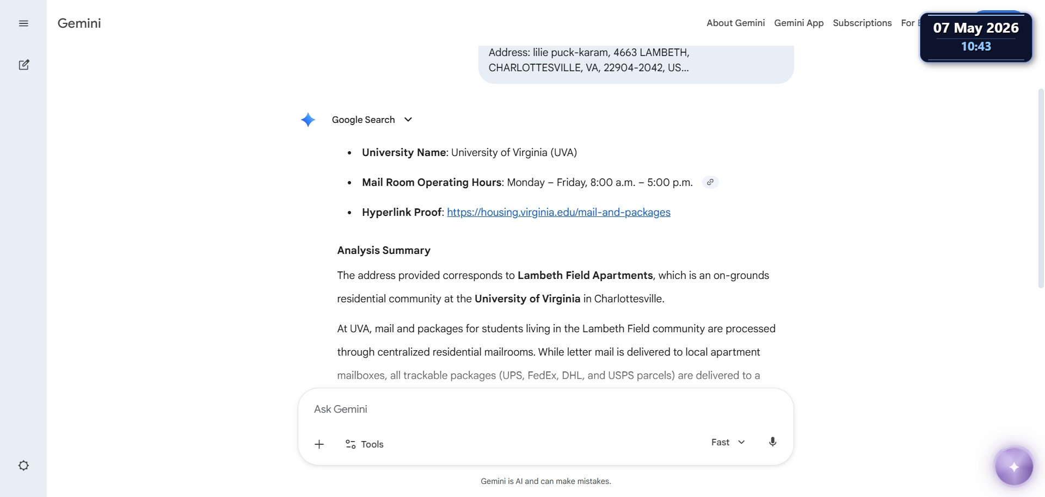Click the Hyperlink Proof label
Screen dimensions: 1045x497
(x=402, y=212)
